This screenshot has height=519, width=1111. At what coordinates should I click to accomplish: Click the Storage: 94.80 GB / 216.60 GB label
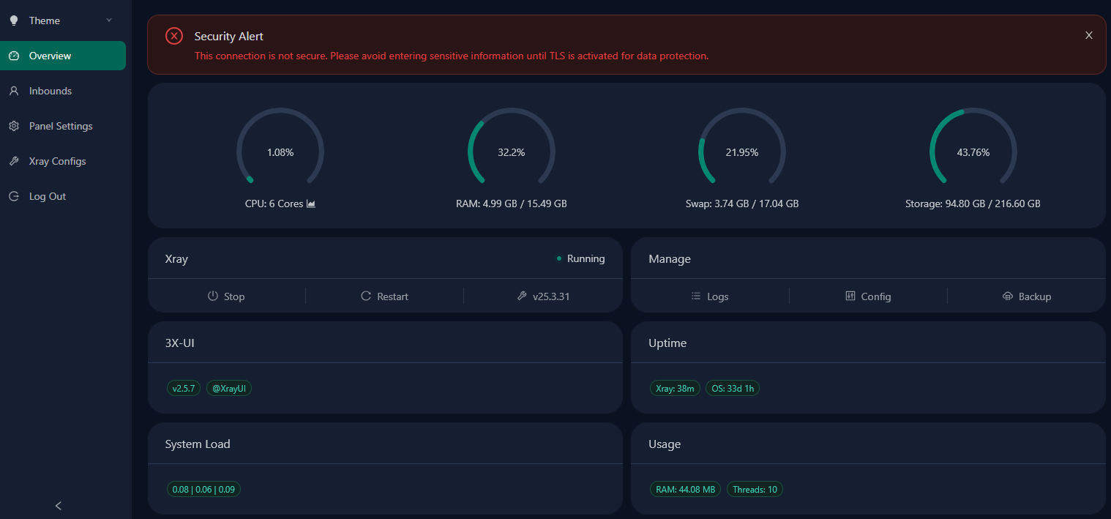[973, 204]
